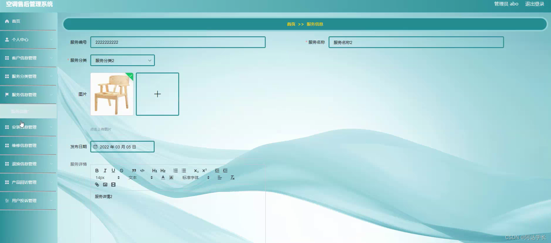The image size is (551, 243).
Task: Apply Heading 1 style
Action: tap(155, 171)
